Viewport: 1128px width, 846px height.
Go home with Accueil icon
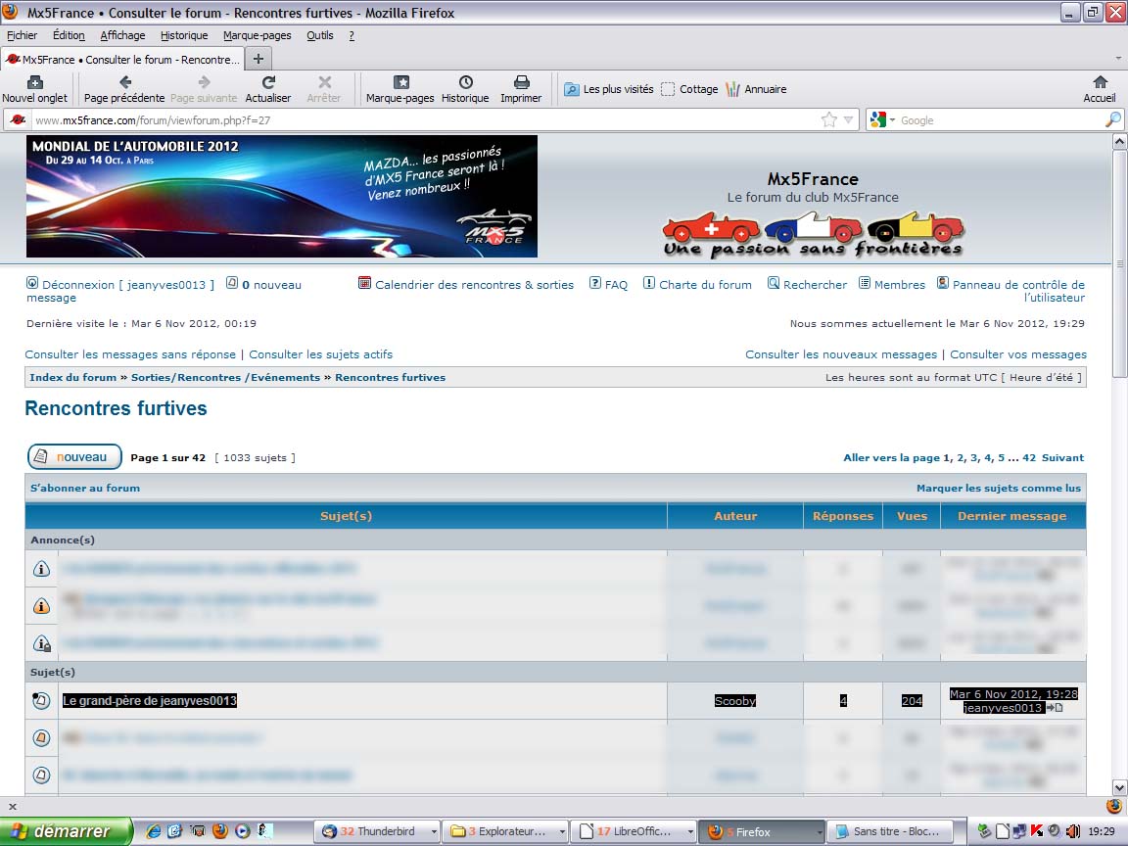[x=1100, y=83]
